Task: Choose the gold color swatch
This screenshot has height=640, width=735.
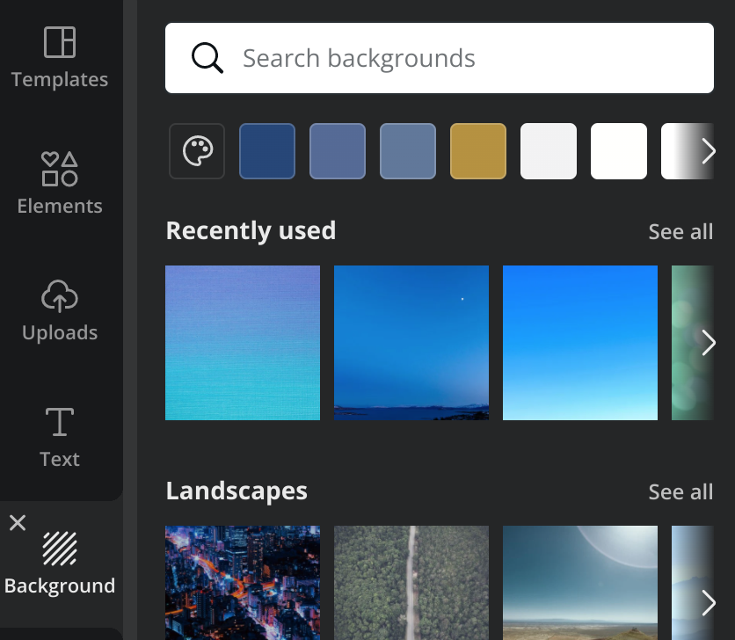Action: [478, 151]
